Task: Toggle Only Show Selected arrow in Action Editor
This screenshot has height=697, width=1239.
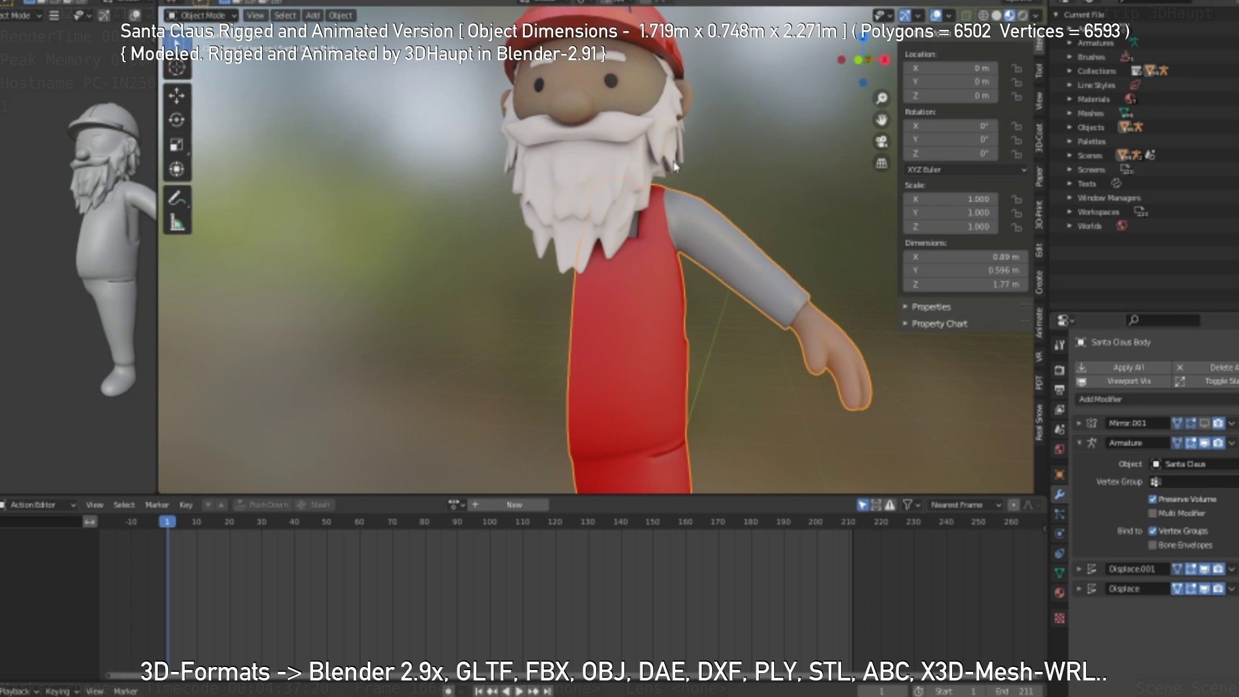Action: [x=863, y=505]
